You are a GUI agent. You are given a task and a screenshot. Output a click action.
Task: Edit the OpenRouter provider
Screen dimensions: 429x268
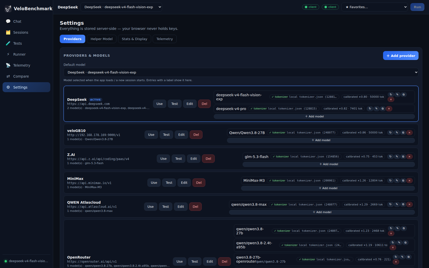click(210, 262)
